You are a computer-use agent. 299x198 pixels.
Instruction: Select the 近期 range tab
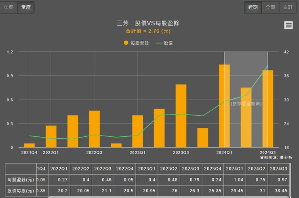pos(253,7)
